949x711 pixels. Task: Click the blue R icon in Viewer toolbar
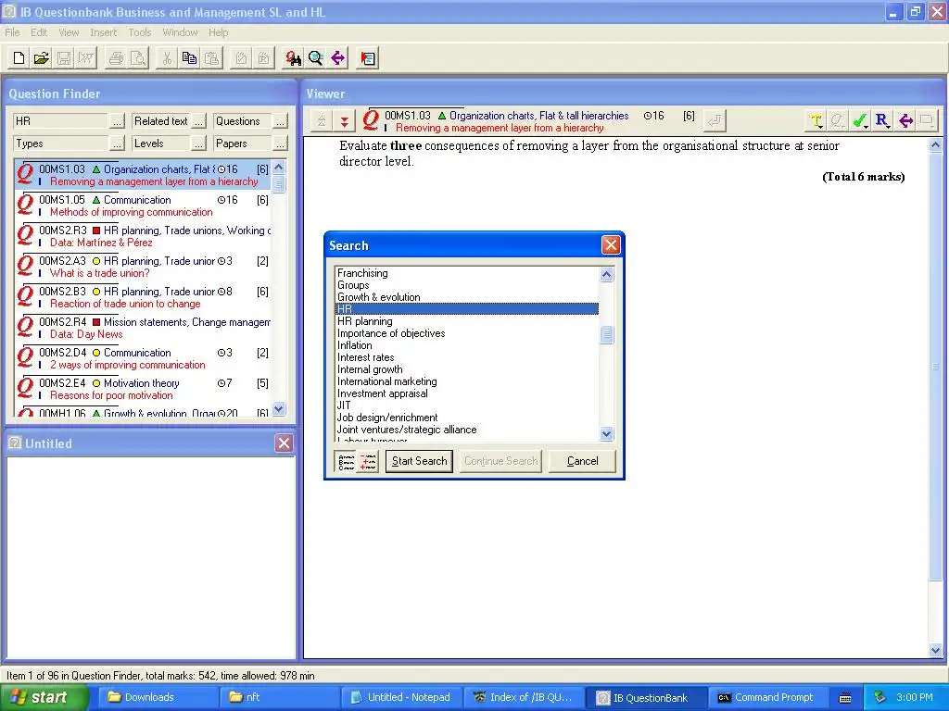click(882, 121)
